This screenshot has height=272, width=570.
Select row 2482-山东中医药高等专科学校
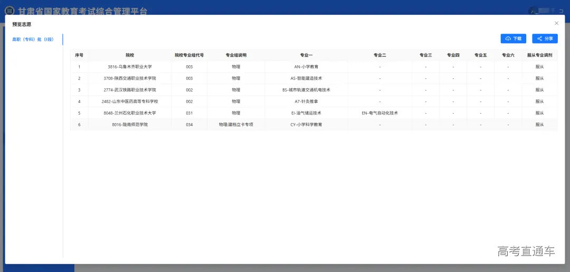coord(313,102)
